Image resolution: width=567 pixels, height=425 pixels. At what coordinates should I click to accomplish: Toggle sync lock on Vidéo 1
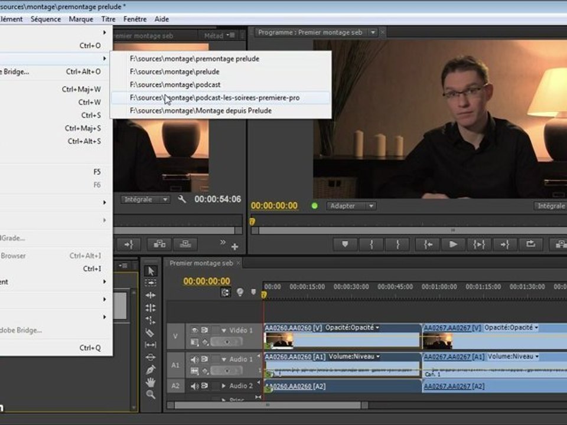(205, 330)
